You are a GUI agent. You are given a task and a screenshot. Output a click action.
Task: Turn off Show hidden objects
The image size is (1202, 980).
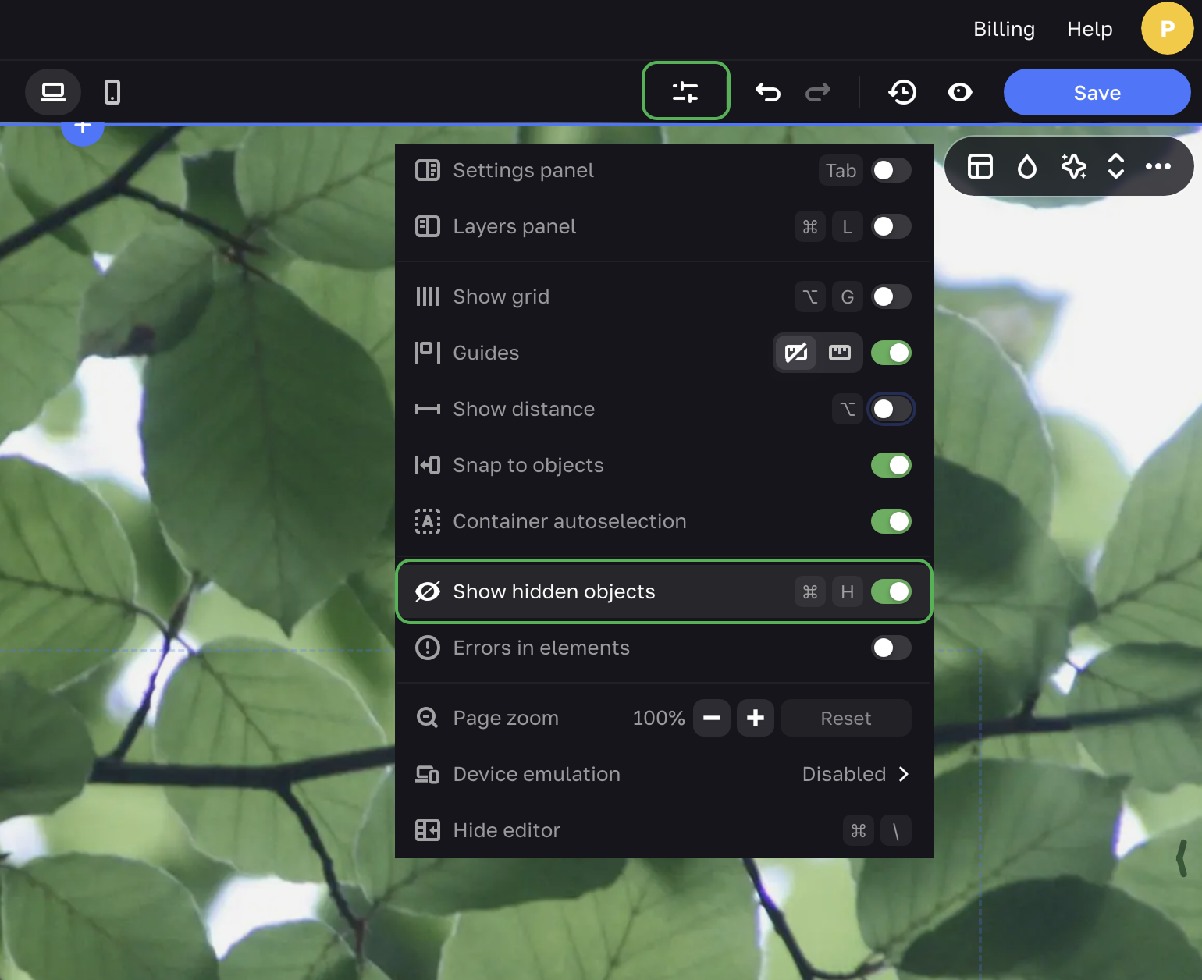click(x=891, y=591)
